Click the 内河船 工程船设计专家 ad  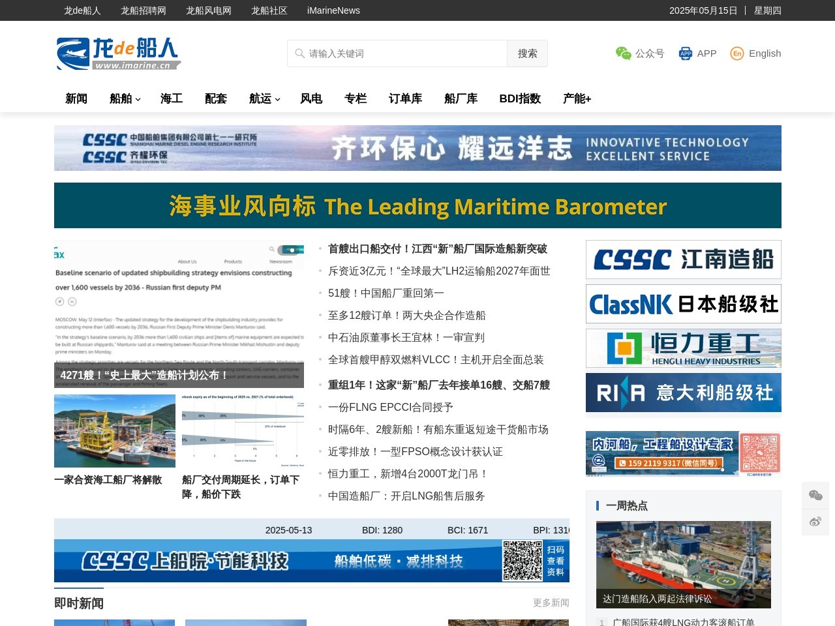click(x=684, y=454)
